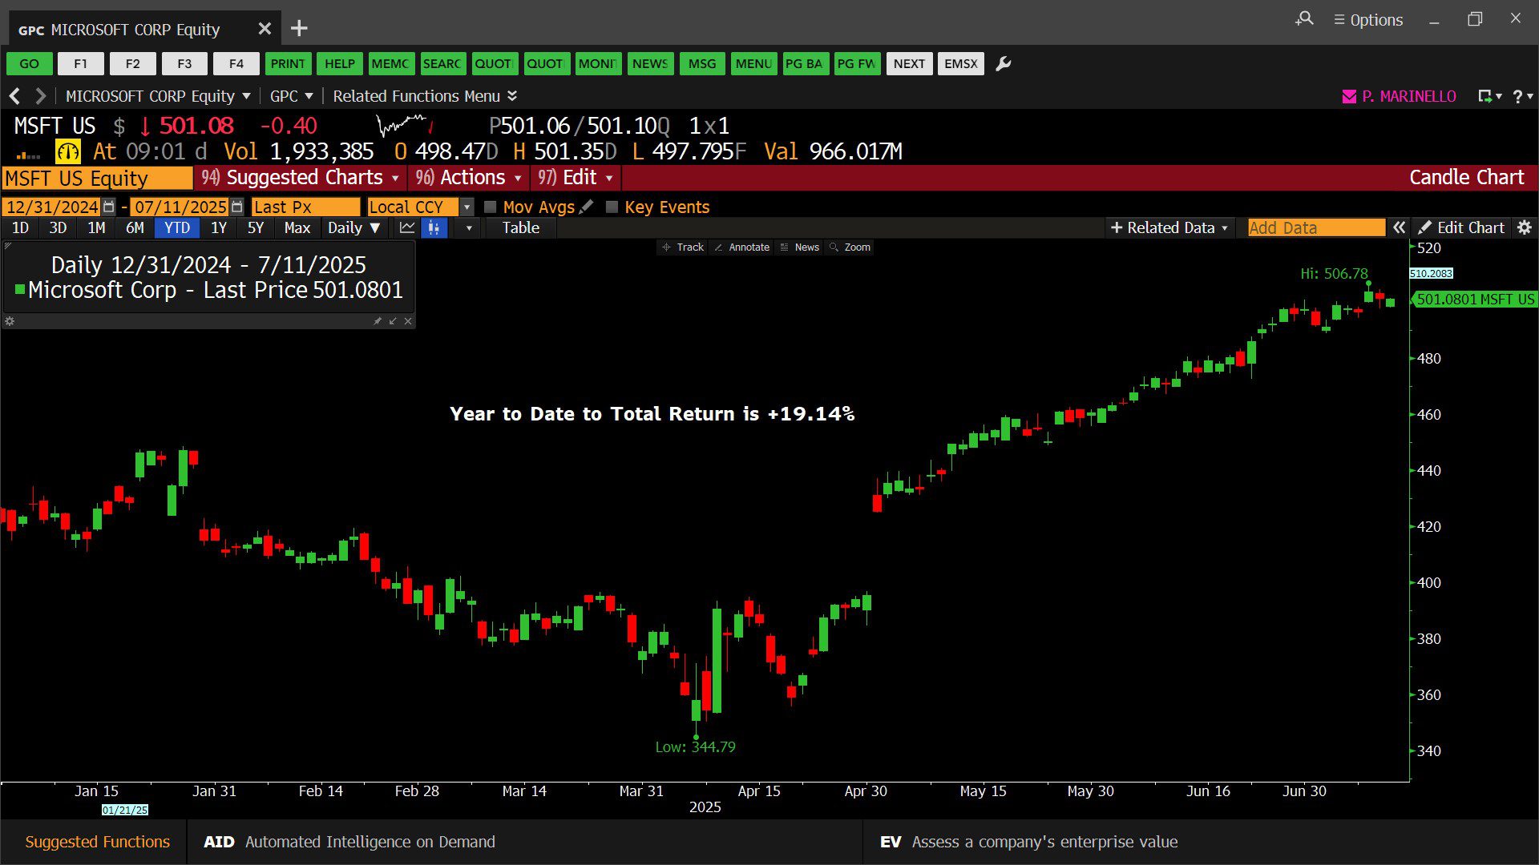The height and width of the screenshot is (865, 1539).
Task: Close the MICROSOFT CORP Equity tab
Action: click(x=265, y=29)
